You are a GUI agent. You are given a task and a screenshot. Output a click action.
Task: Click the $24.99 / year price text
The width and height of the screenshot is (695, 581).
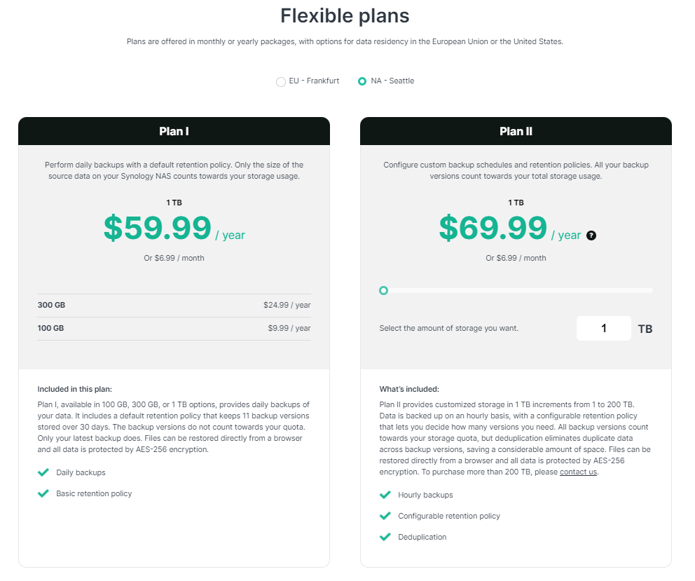pyautogui.click(x=287, y=305)
